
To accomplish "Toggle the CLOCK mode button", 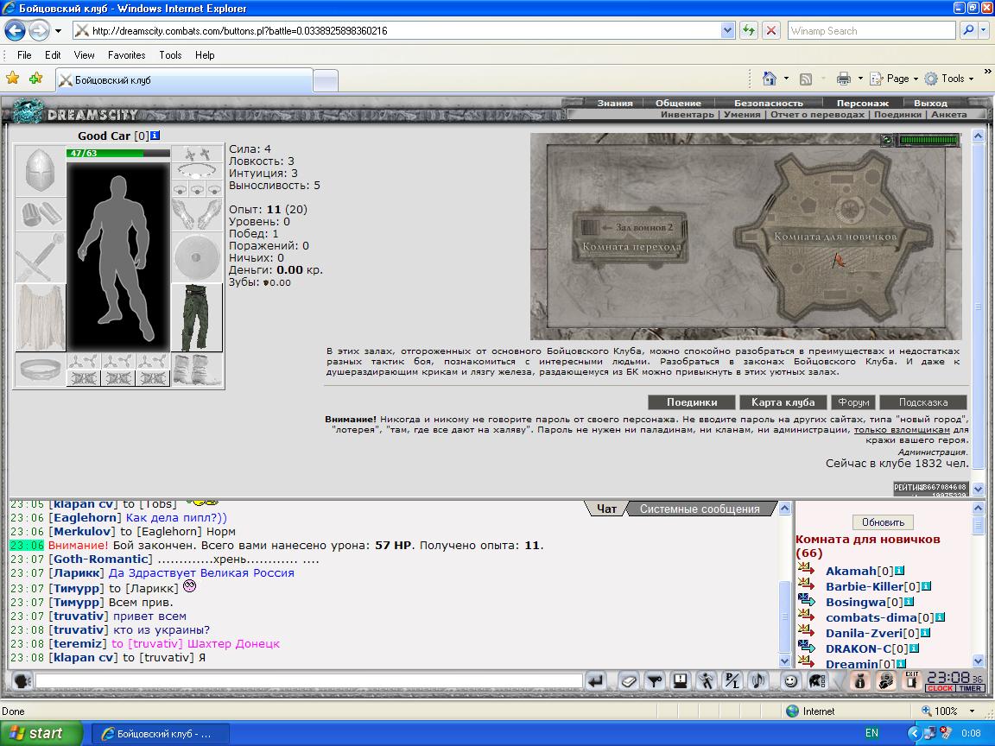I will (x=940, y=688).
